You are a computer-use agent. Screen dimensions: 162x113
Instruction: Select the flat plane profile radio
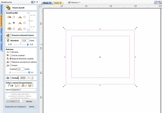click(14, 29)
